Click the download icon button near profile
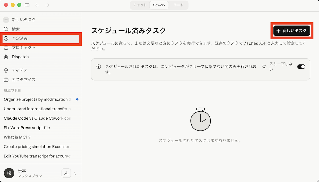The width and height of the screenshot is (319, 182). (66, 173)
